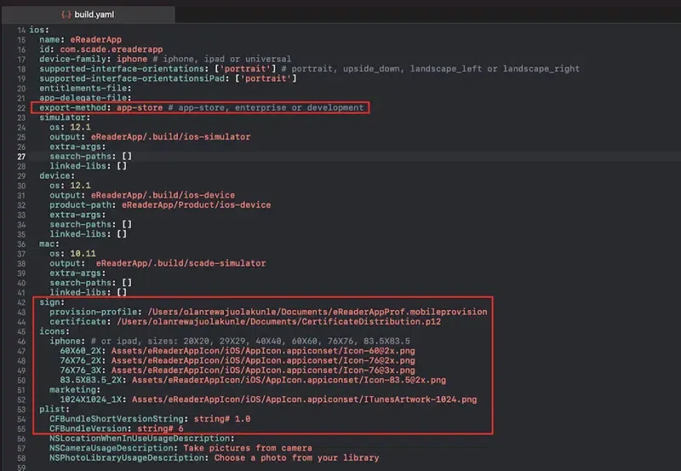The width and height of the screenshot is (681, 471).
Task: Click the 'device-family' key
Action: pyautogui.click(x=73, y=59)
